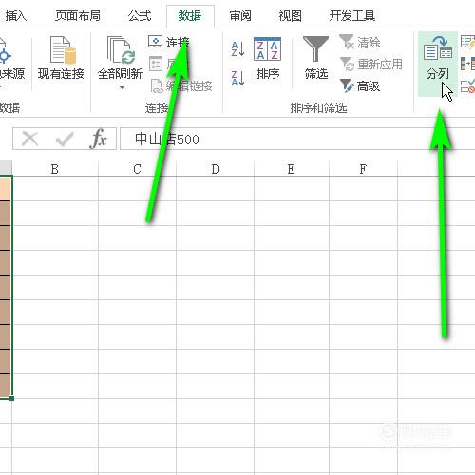Click the 清除 filter button
Viewport: 475px width, 475px height.
pyautogui.click(x=359, y=42)
